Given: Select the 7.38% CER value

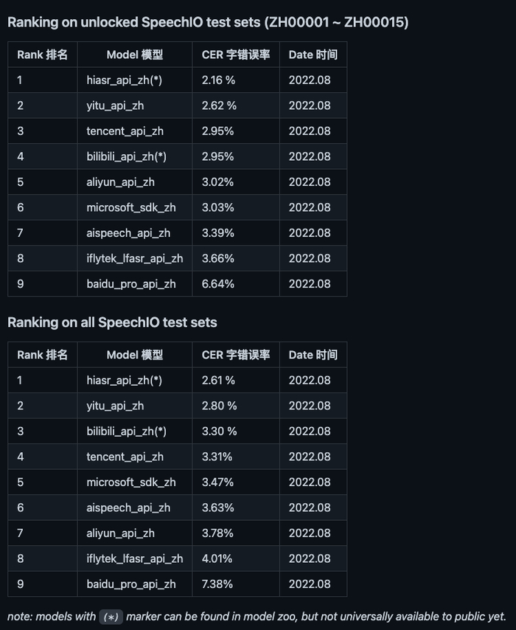Looking at the screenshot, I should [217, 584].
